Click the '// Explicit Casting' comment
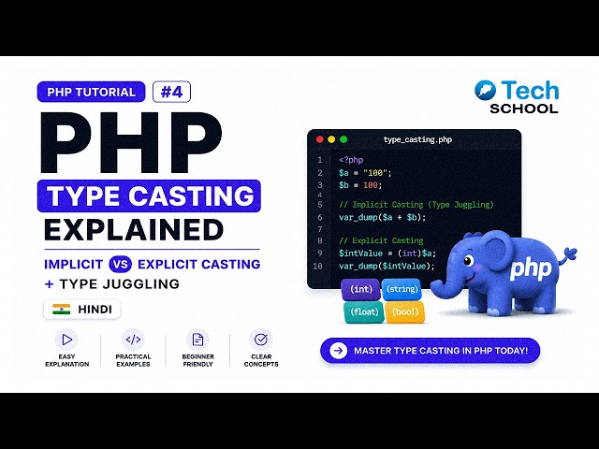599x449 pixels. coord(381,241)
